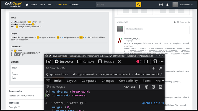Toggle Responsive Design Mode icon
This screenshot has width=198, height=111.
click(x=155, y=61)
